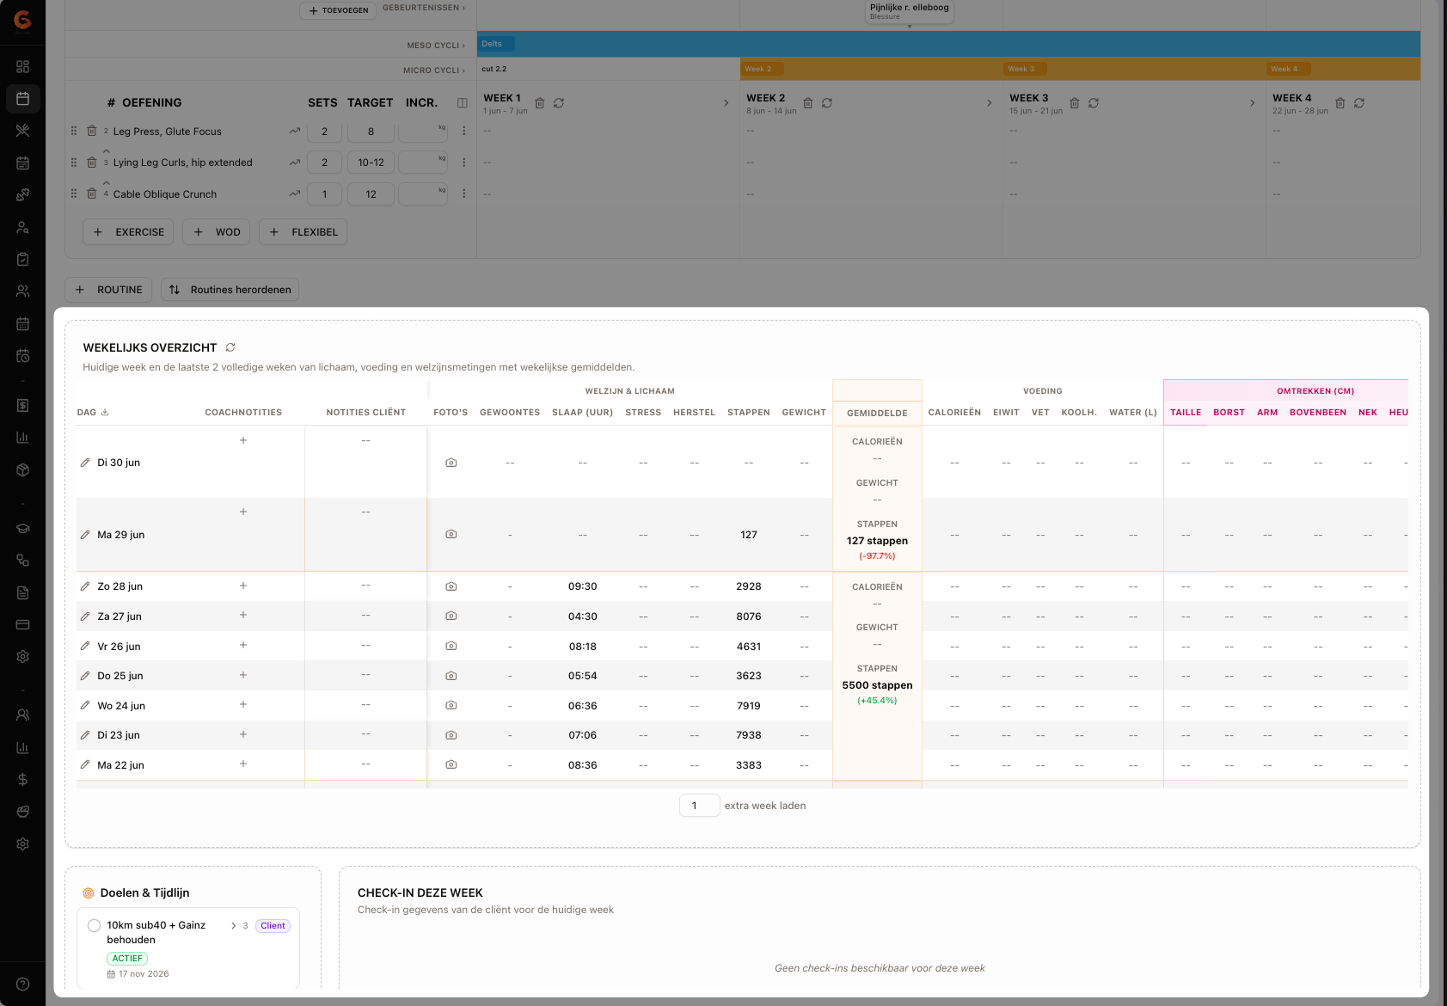Viewport: 1447px width, 1006px height.
Task: Expand the 10km sub40 goal subtasks
Action: point(234,926)
